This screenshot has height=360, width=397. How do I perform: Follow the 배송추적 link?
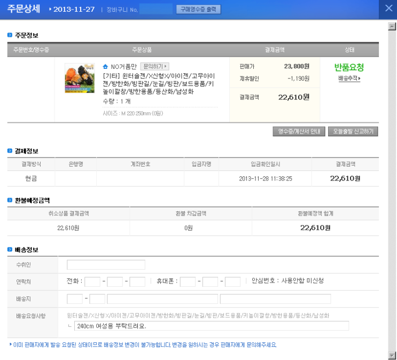pyautogui.click(x=349, y=79)
